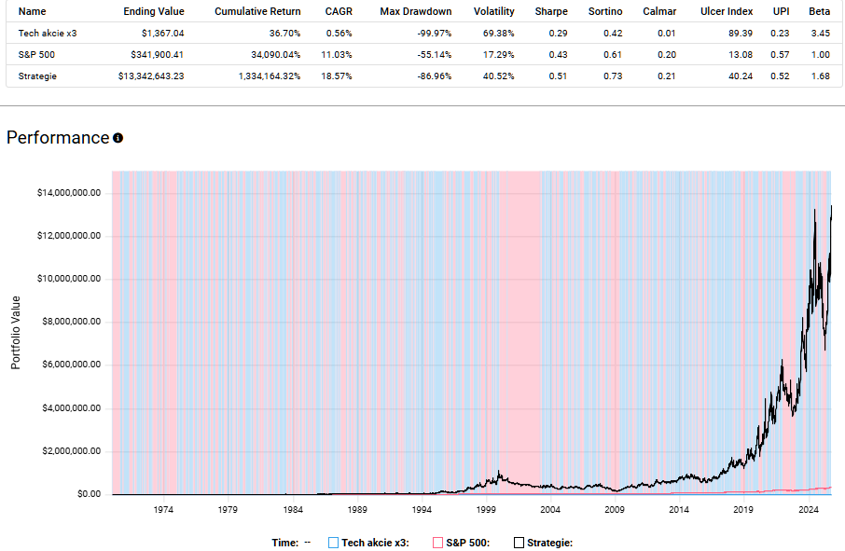Sort by the Sharpe ratio header

click(x=550, y=11)
